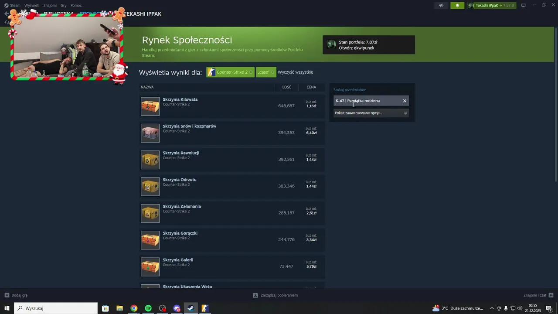
Task: Open Discord from the taskbar
Action: 177,308
